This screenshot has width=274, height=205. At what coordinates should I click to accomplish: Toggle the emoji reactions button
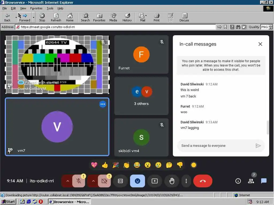pos(138,181)
